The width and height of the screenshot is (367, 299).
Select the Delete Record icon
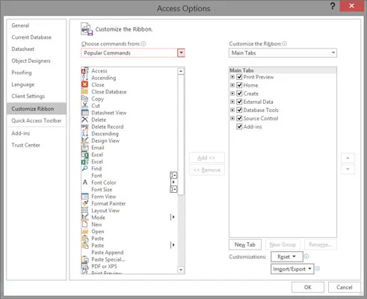[85, 126]
